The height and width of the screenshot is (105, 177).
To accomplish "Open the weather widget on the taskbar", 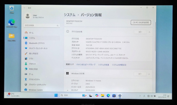I will tap(13, 95).
